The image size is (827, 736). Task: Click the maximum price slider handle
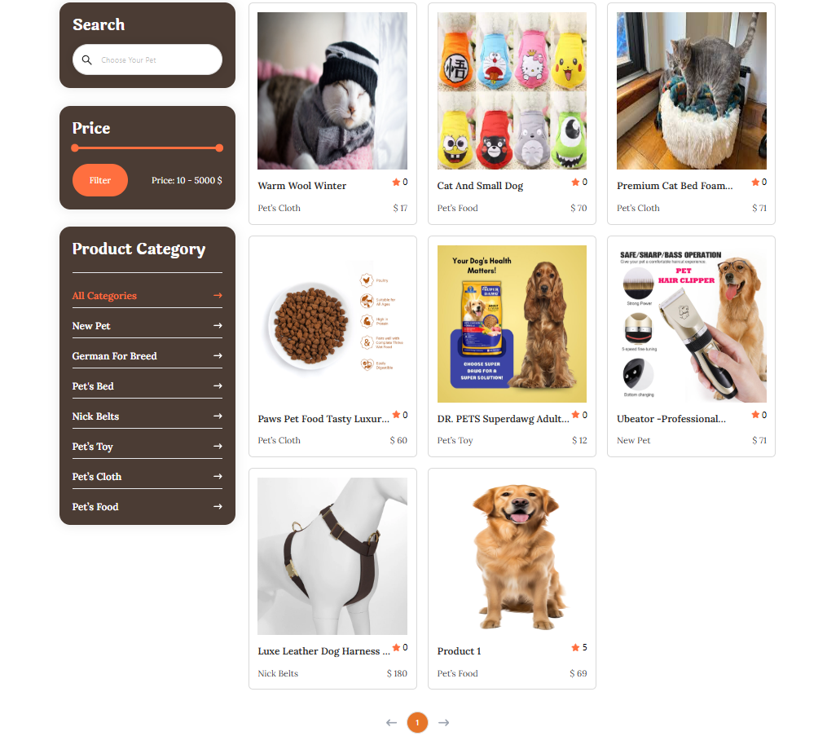[219, 148]
